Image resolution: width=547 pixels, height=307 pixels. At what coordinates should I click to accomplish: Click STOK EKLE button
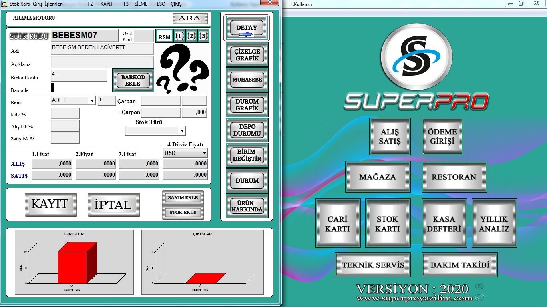click(183, 212)
